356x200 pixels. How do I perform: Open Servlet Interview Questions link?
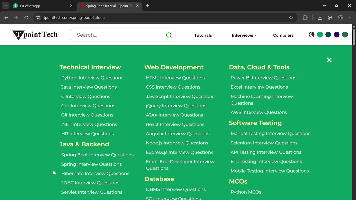(92, 192)
